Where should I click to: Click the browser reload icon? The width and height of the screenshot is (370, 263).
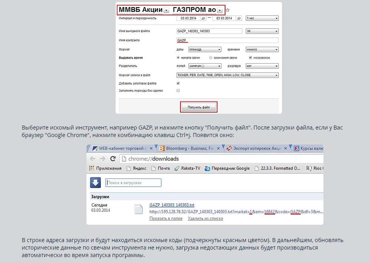tap(113, 159)
